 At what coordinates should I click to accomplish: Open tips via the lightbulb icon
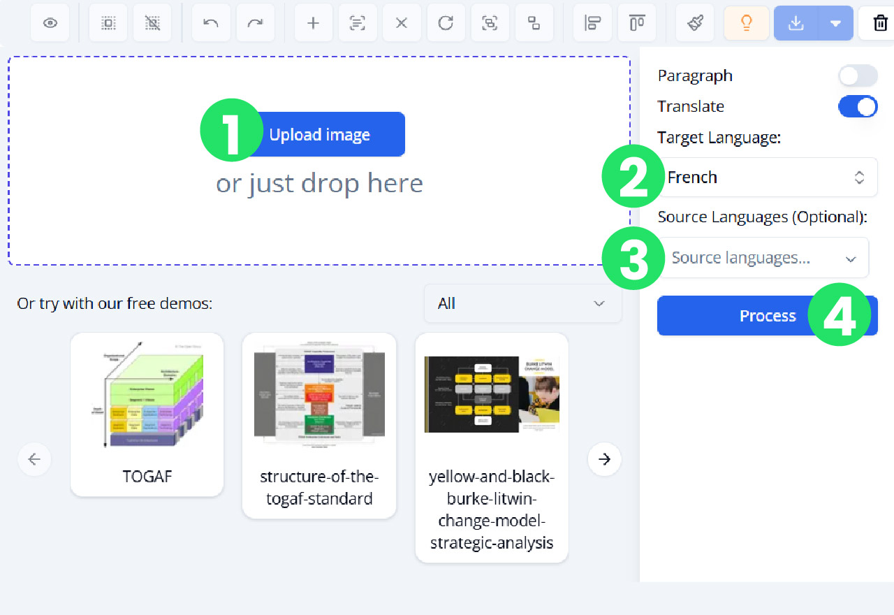tap(746, 22)
